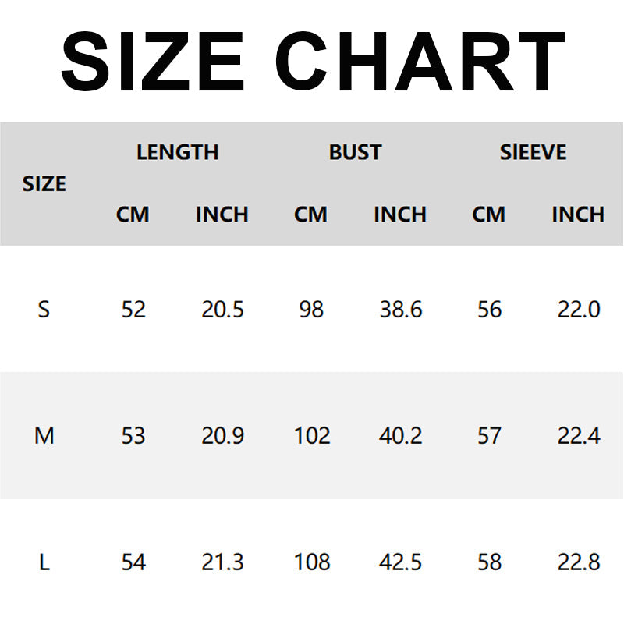Click sleeve value 57 for size M
The width and height of the screenshot is (624, 624).
(489, 435)
